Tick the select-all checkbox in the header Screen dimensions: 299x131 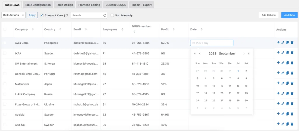[x=5, y=29]
